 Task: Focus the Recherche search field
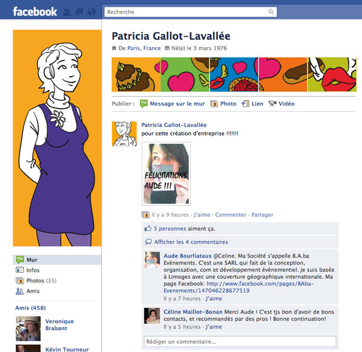click(185, 12)
